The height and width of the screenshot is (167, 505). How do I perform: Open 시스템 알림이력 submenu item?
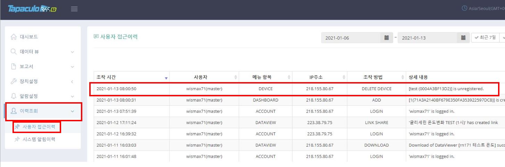39,140
